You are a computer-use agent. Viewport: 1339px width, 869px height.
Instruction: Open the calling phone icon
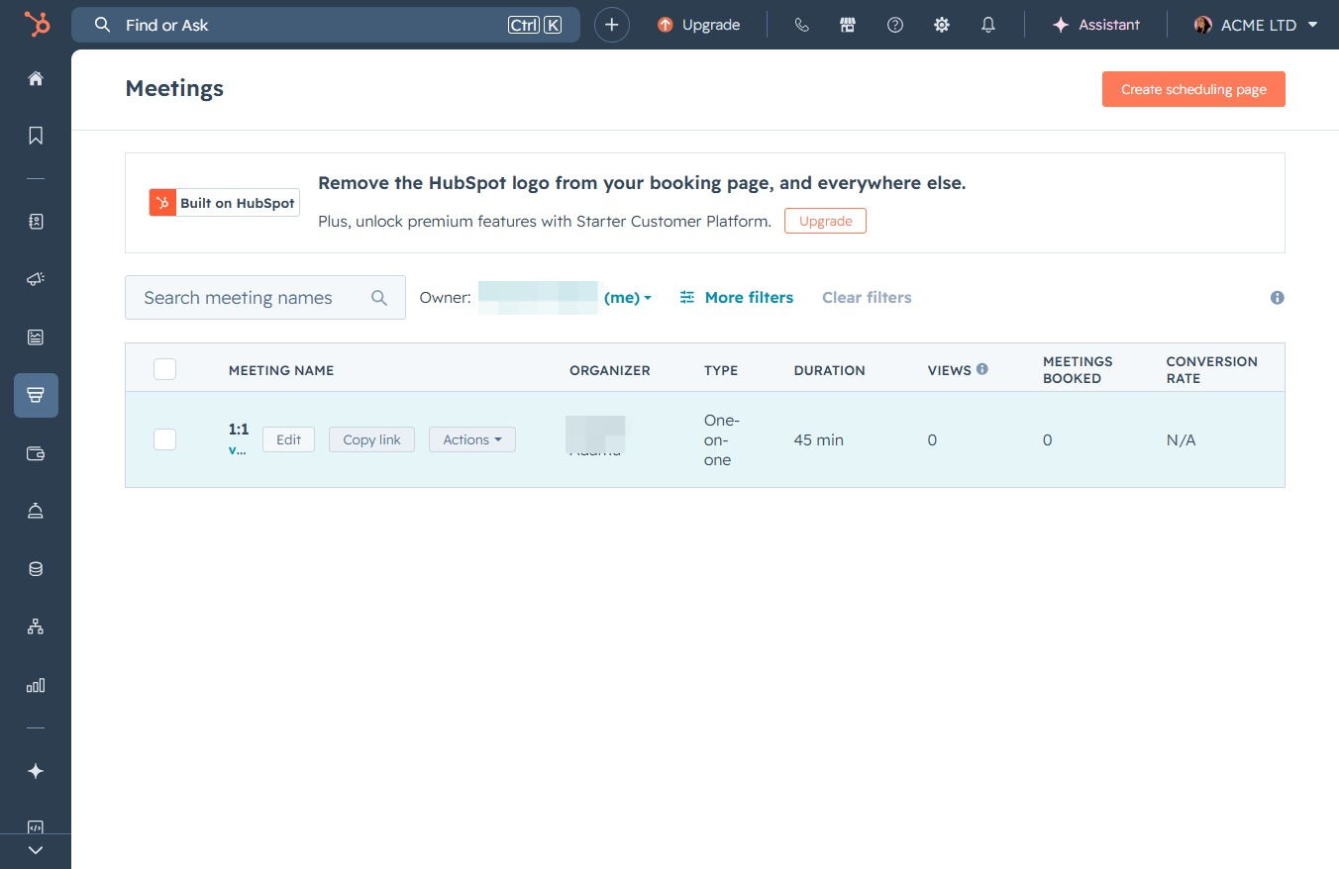coord(802,25)
